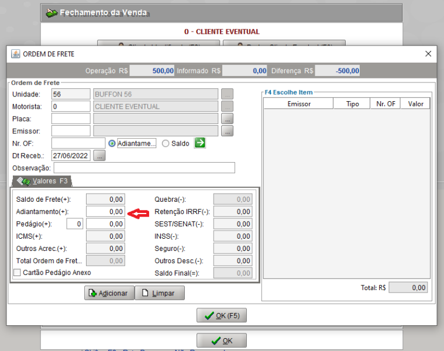Viewport: 444px width, 351px height.
Task: Click the Java icon in ORDEM DE FRETE title
Action: point(16,54)
